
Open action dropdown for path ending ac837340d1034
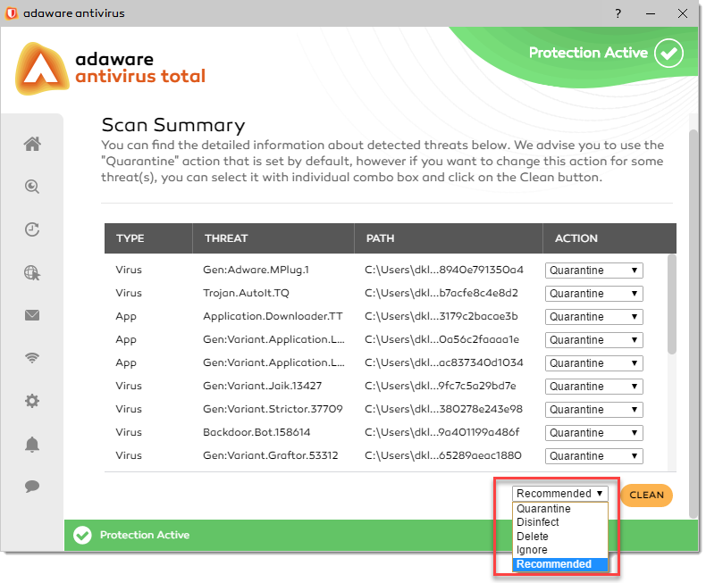coord(594,363)
